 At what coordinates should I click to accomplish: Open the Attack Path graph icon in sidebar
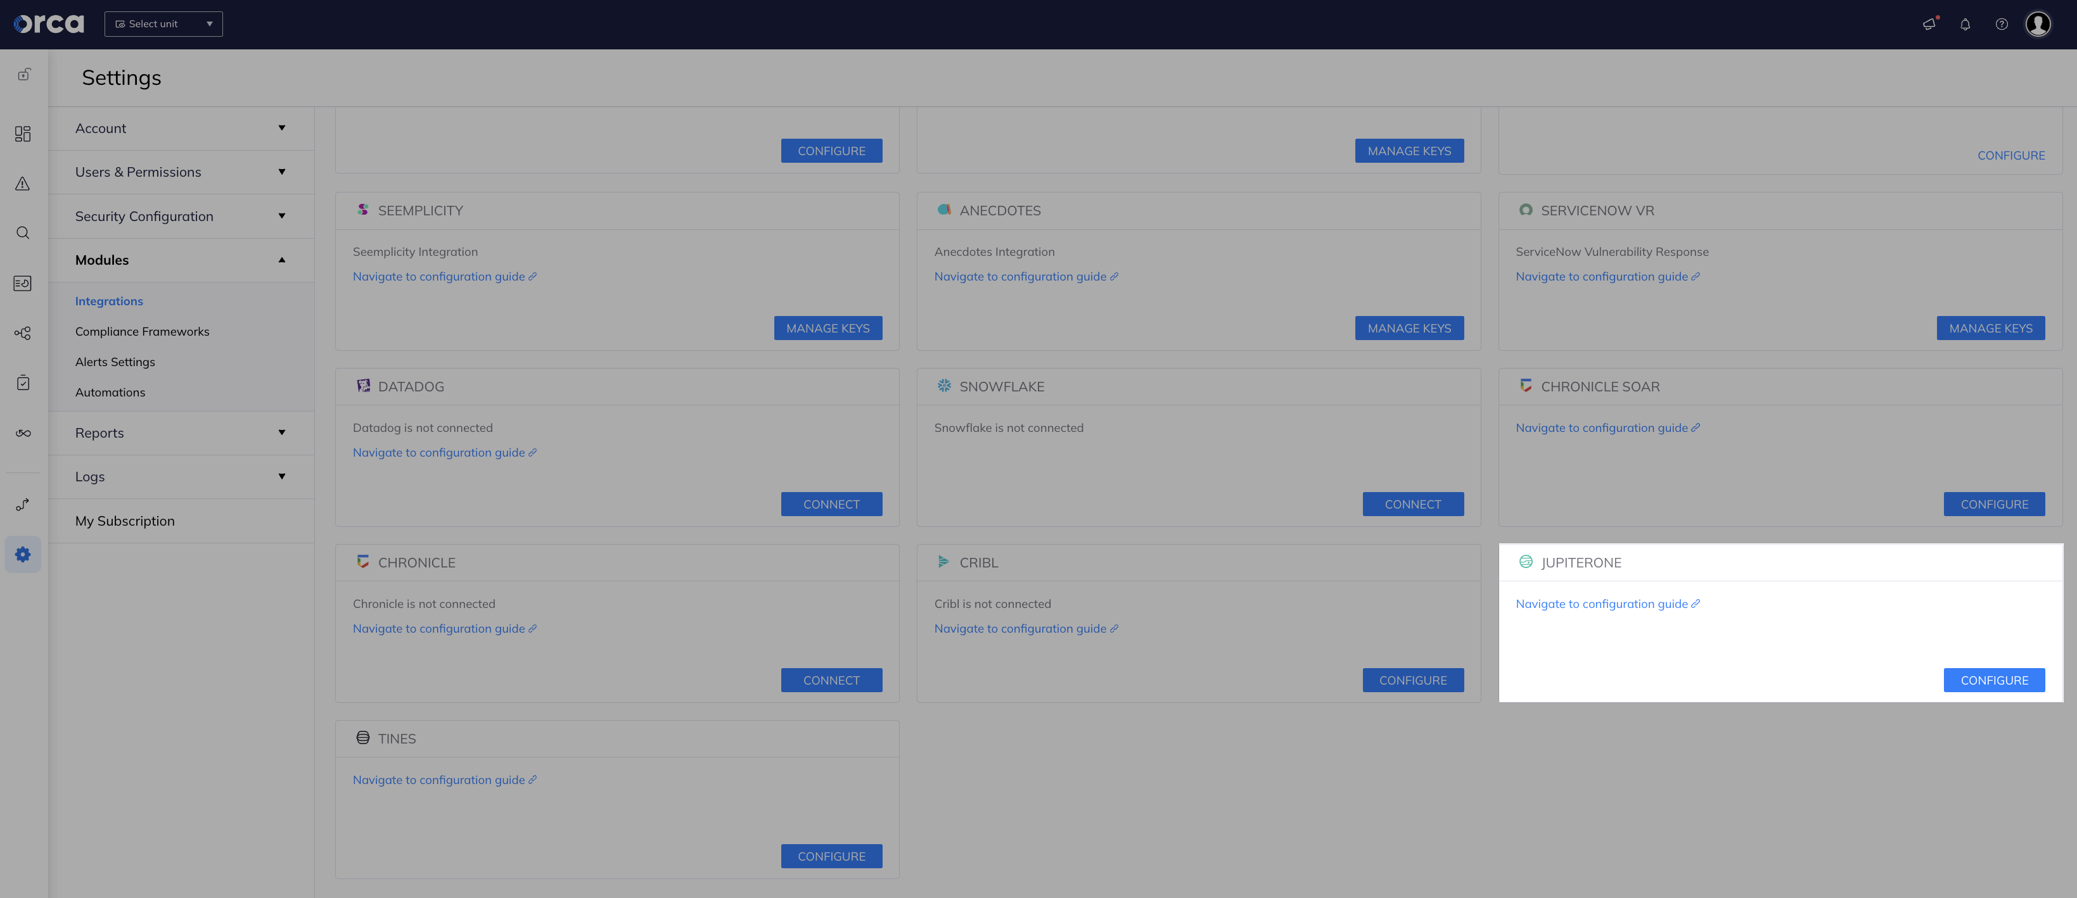[23, 332]
